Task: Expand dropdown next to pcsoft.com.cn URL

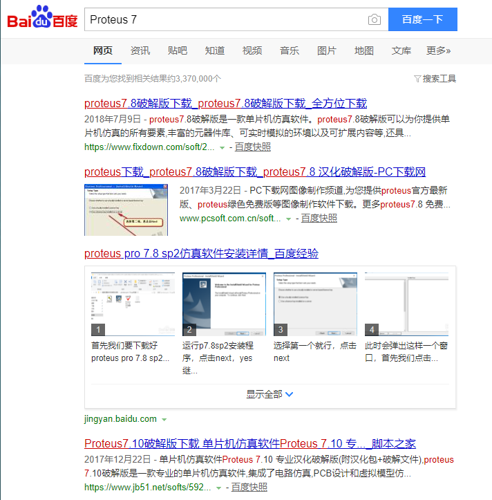Action: [x=288, y=219]
